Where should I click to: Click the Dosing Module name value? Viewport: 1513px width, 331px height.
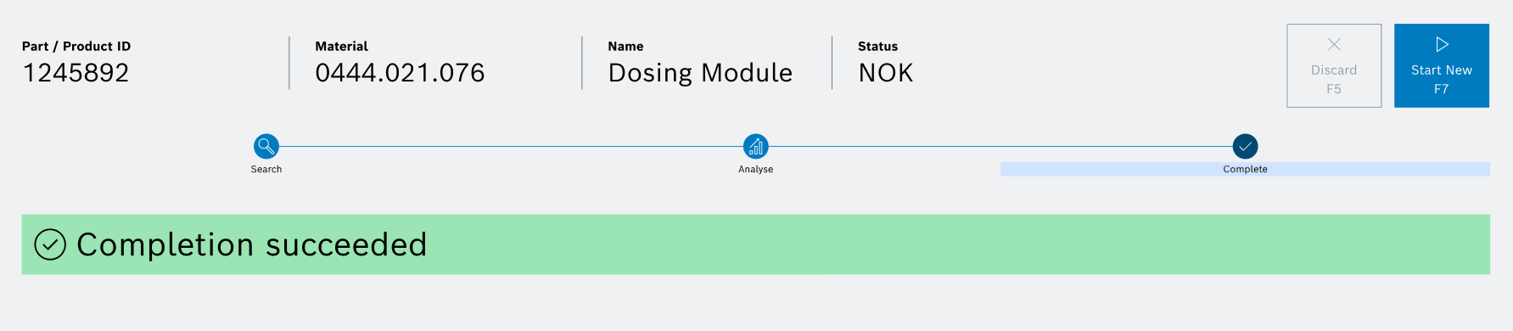pyautogui.click(x=700, y=73)
